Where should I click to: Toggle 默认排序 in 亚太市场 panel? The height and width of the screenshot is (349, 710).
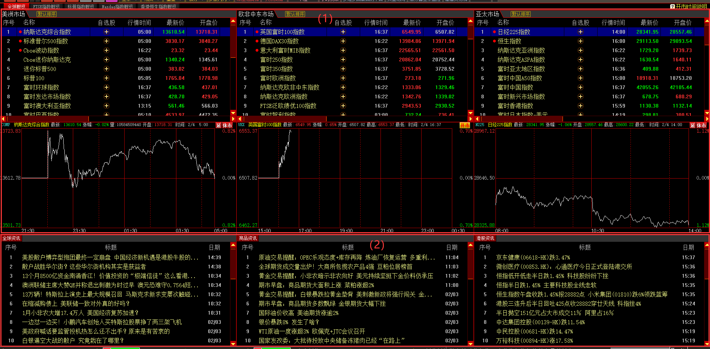pos(521,14)
